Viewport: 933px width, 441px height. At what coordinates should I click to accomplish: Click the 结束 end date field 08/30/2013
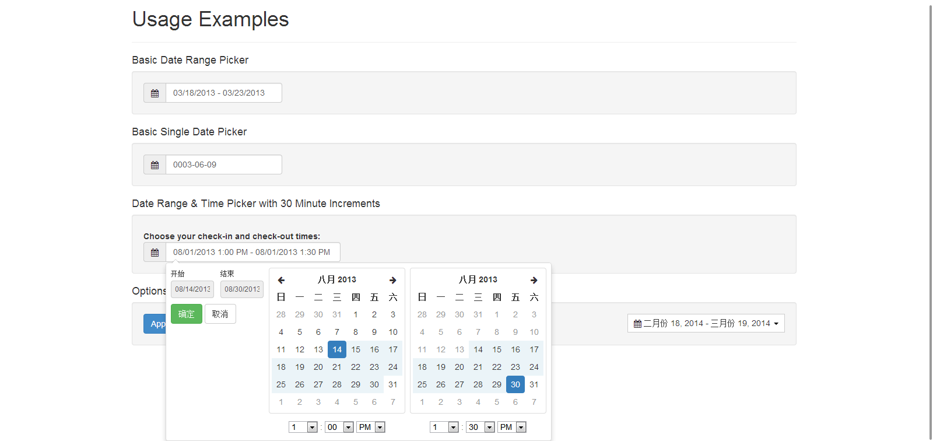click(242, 289)
